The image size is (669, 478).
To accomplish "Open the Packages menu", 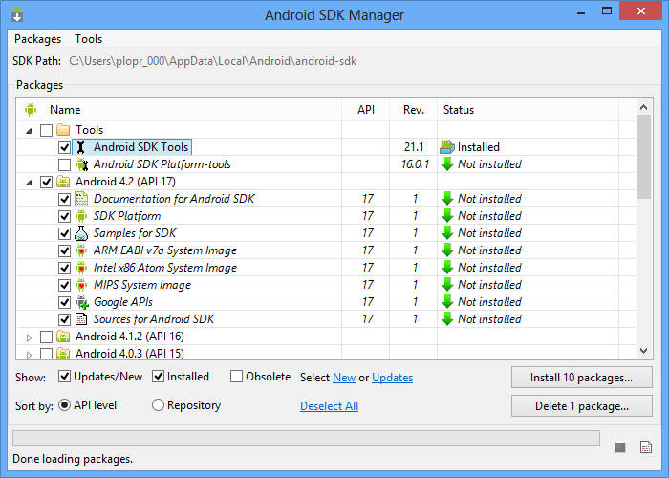I will click(37, 39).
